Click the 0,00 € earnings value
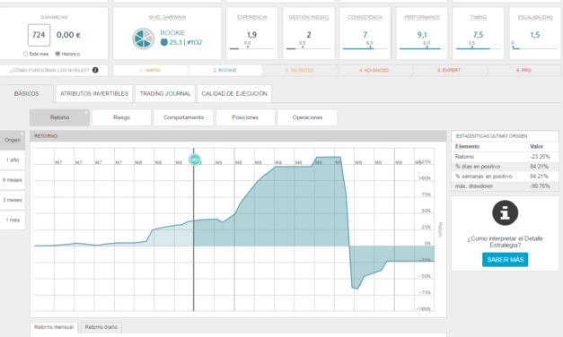The width and height of the screenshot is (563, 337). click(68, 35)
